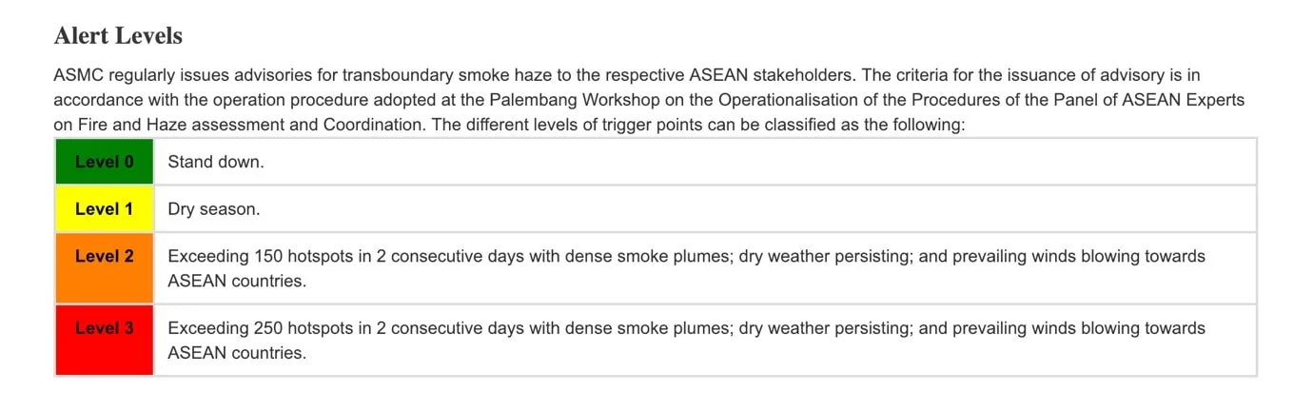Screen dimensions: 1313x411
Task: Select the orange Level 2 cell
Action: tap(105, 268)
